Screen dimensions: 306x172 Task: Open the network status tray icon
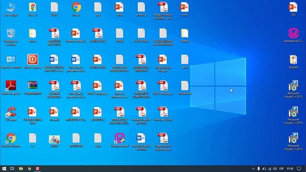(270, 169)
